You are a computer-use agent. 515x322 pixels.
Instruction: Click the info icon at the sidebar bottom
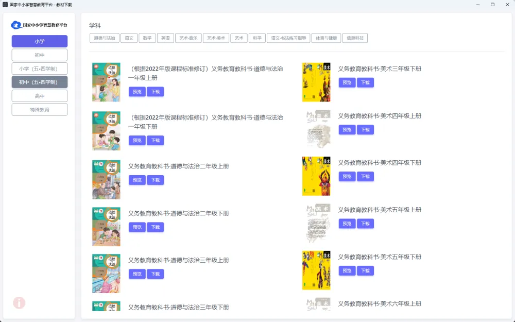[19, 303]
